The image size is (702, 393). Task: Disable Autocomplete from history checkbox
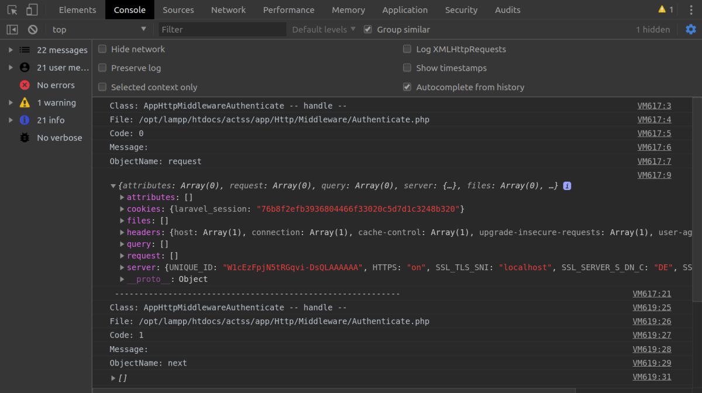tap(407, 87)
